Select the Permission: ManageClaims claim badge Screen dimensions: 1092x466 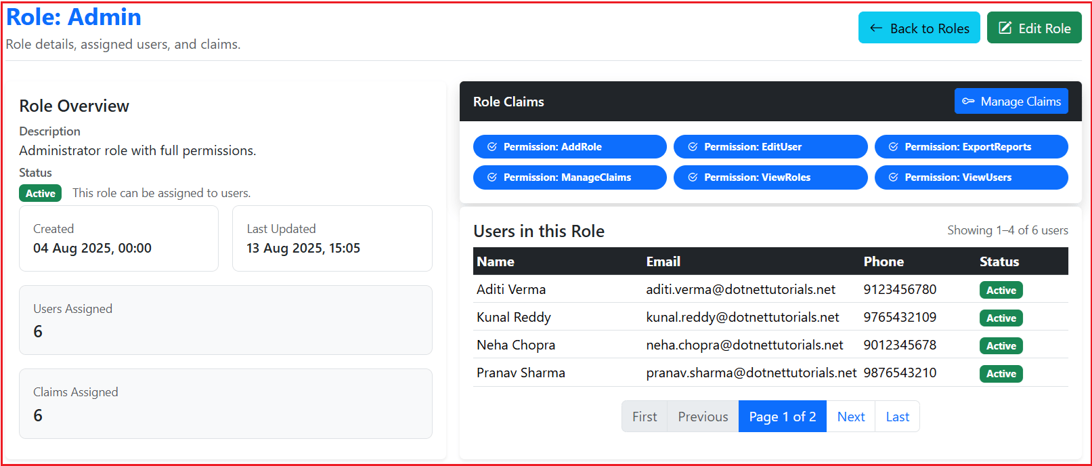tap(569, 177)
